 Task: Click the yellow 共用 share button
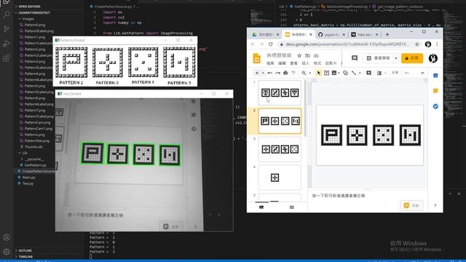pyautogui.click(x=412, y=58)
